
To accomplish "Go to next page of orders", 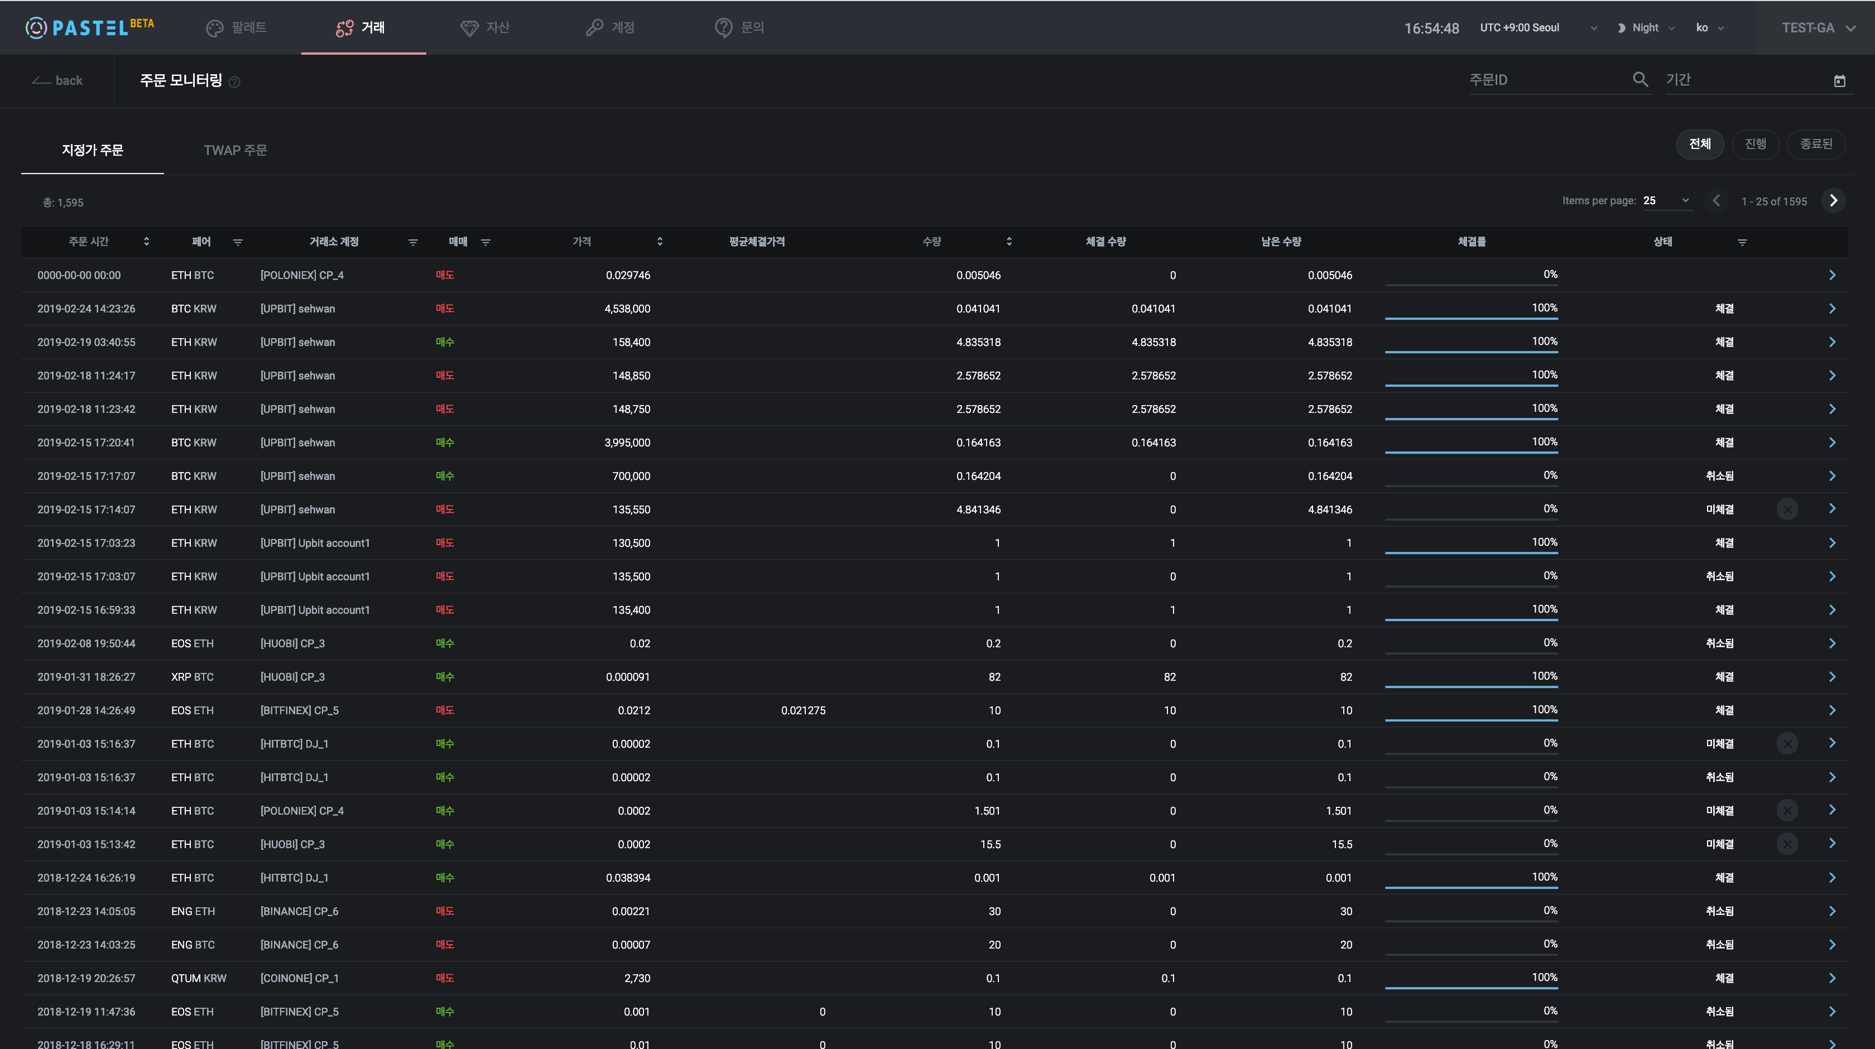I will click(1833, 201).
